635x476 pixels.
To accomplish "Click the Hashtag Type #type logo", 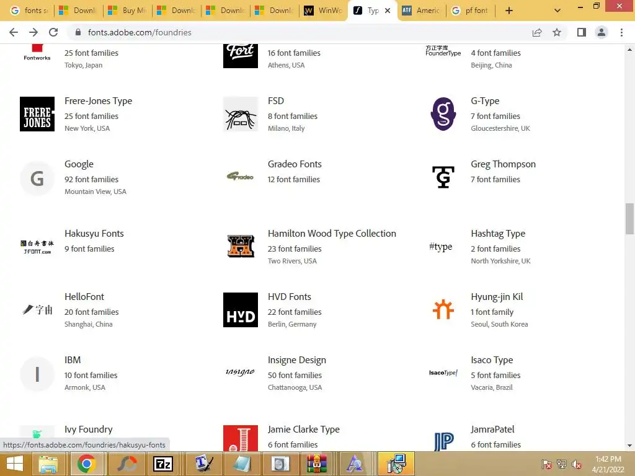I will pyautogui.click(x=441, y=247).
